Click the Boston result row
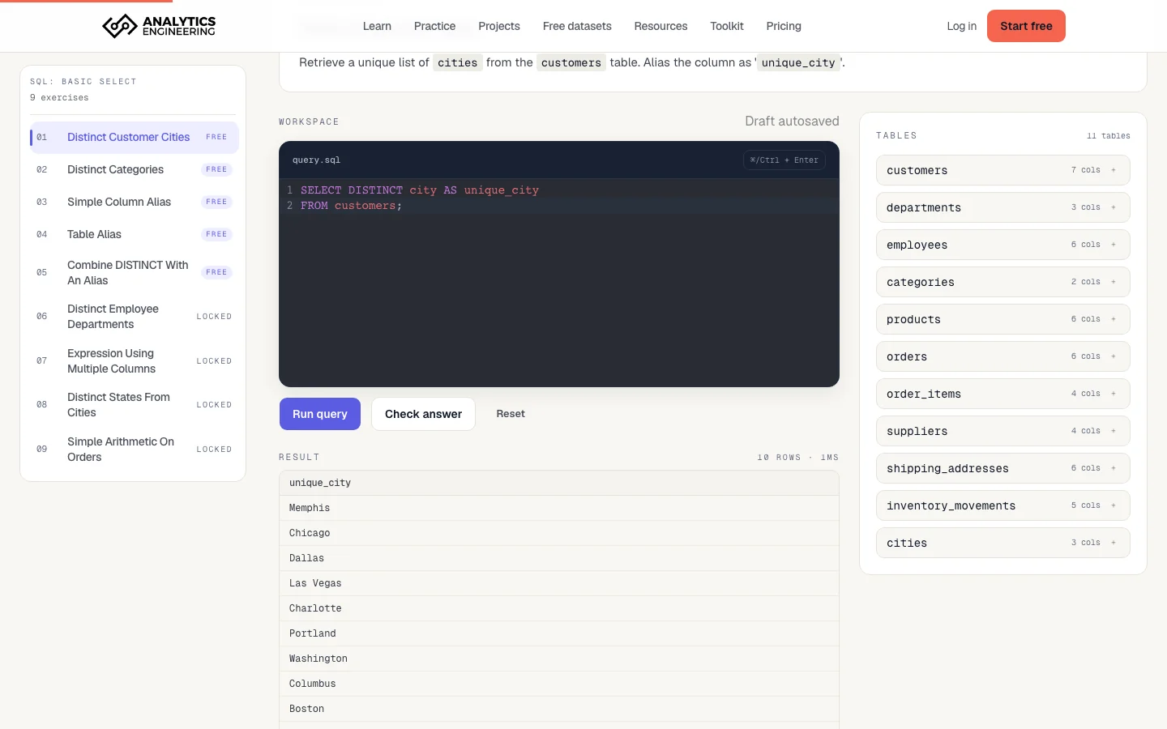The width and height of the screenshot is (1167, 729). [x=559, y=709]
